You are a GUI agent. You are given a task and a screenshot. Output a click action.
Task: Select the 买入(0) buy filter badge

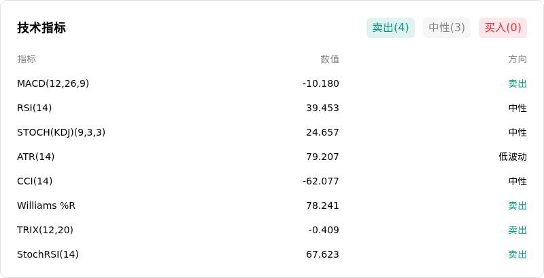pyautogui.click(x=503, y=28)
